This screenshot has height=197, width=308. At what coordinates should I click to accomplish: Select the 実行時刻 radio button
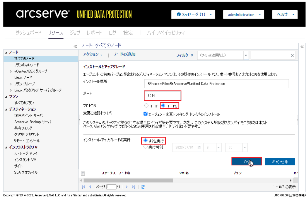coord(146,147)
